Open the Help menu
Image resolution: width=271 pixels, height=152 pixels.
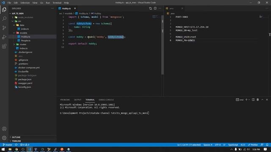66,3
